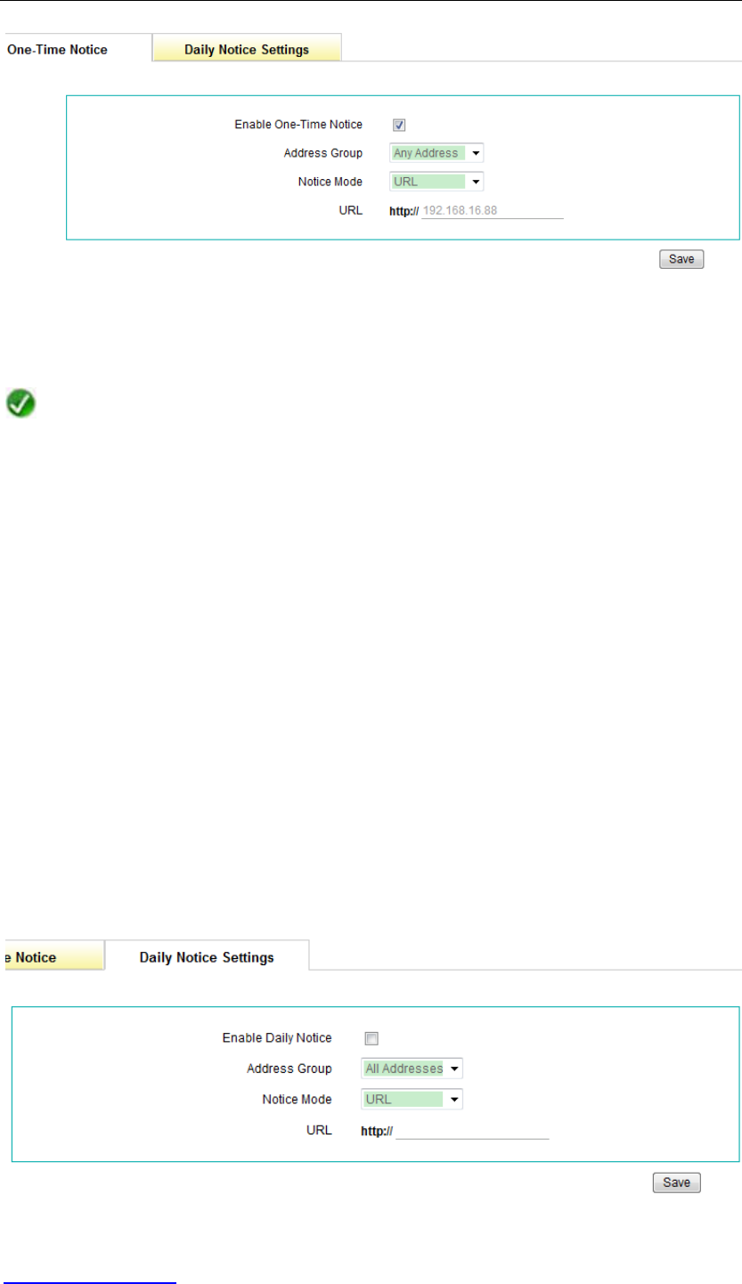
Task: Toggle the Enable One-Time Notice checkbox
Action: click(400, 126)
